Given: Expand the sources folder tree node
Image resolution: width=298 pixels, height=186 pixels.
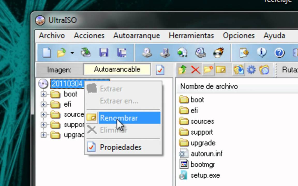Looking at the screenshot, I should click(x=43, y=114).
